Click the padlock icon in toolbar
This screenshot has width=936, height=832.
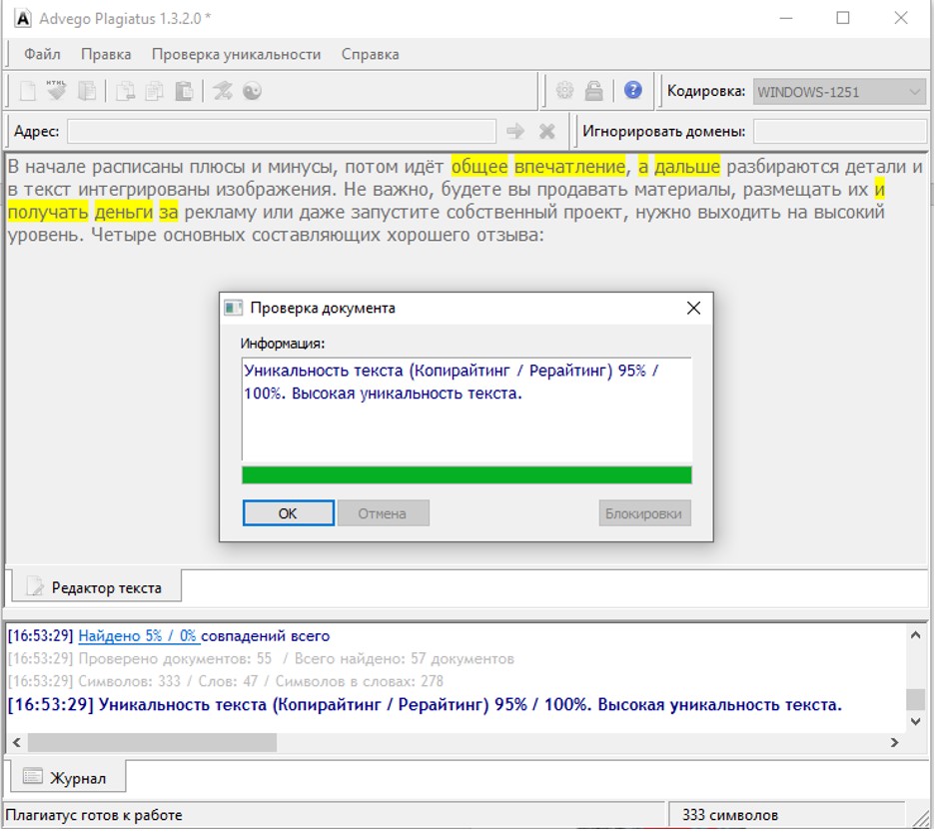[x=594, y=91]
